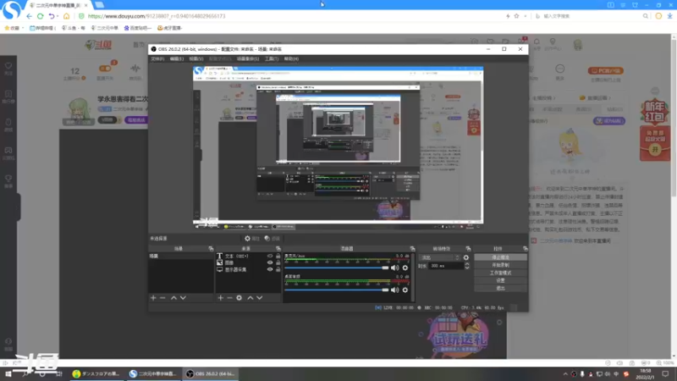This screenshot has width=677, height=381.
Task: Mute the microphone/Aux mixer channel
Action: [394, 268]
